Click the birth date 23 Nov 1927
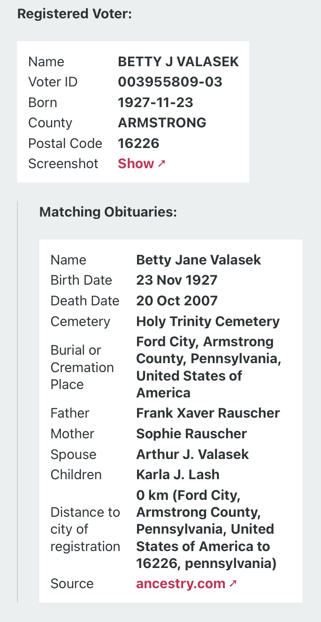This screenshot has width=321, height=622. [176, 280]
